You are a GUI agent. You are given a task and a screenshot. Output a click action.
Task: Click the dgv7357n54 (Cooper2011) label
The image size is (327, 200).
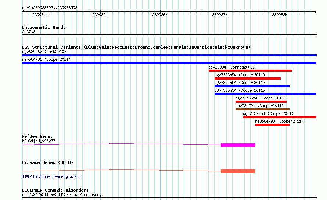pos(268,113)
